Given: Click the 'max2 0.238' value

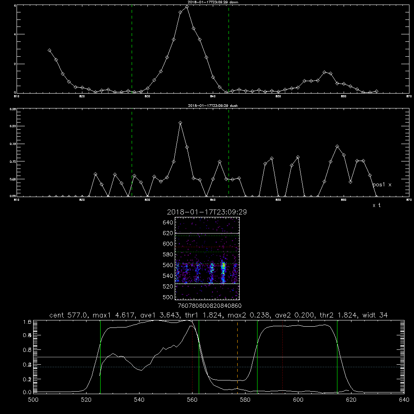Looking at the screenshot, I should pos(249,315).
